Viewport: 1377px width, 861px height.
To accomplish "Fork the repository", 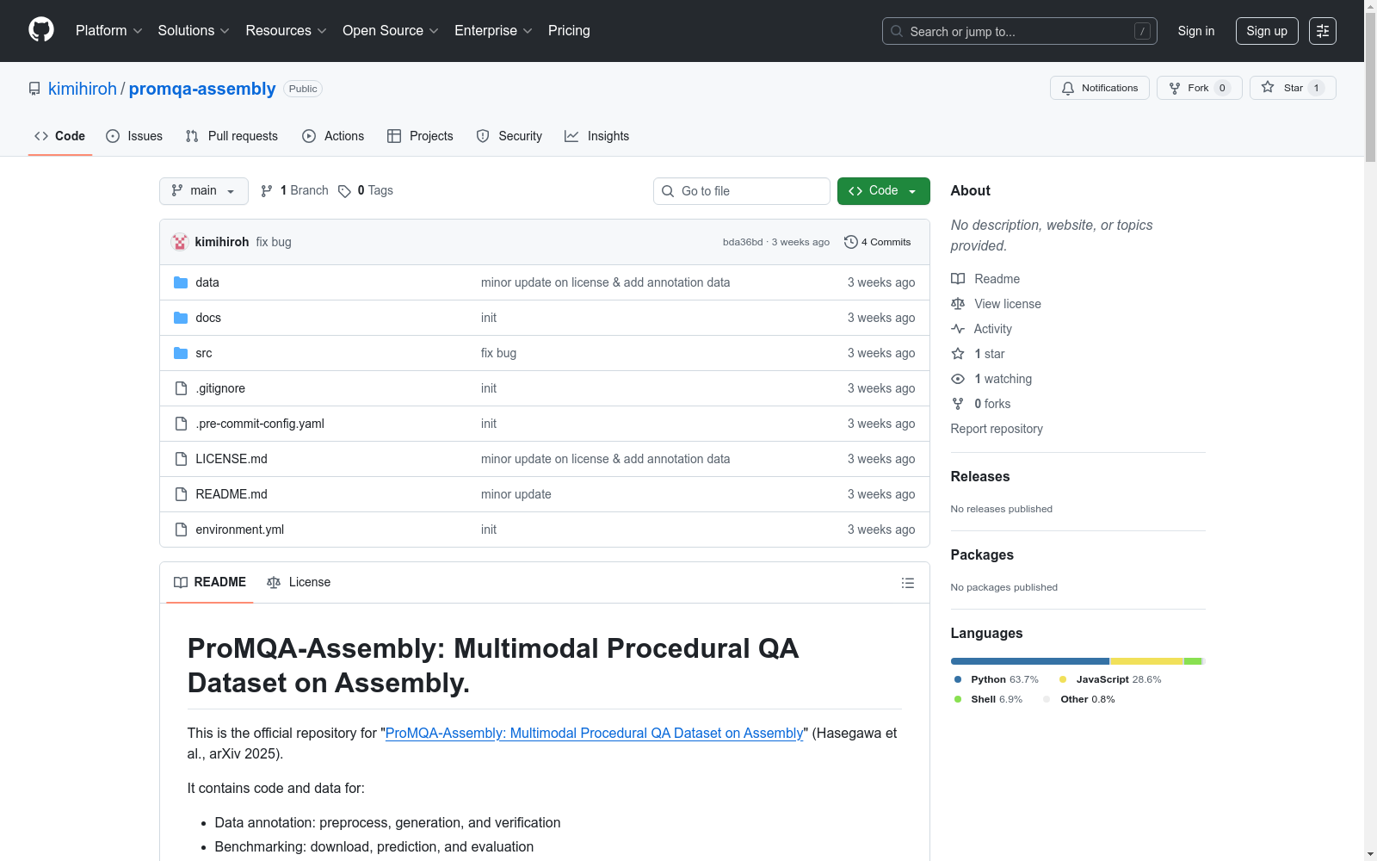I will click(1200, 88).
